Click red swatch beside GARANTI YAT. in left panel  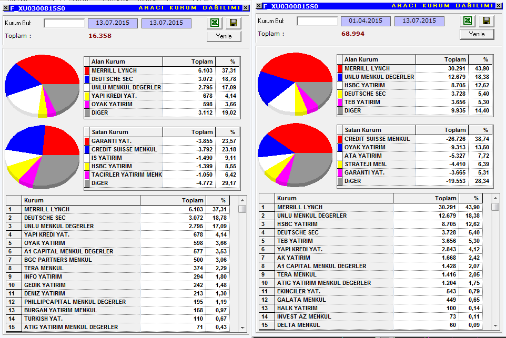86,141
